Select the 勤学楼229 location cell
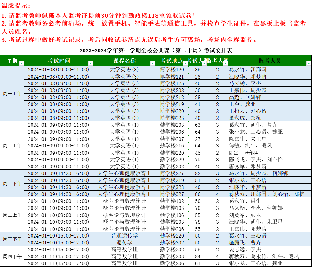The width and height of the screenshot is (312, 267). coord(172,160)
